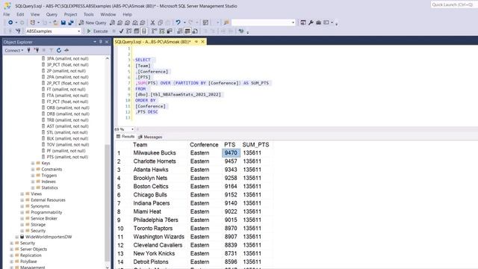Open the Query menu
The height and width of the screenshot is (269, 478).
coord(52,14)
